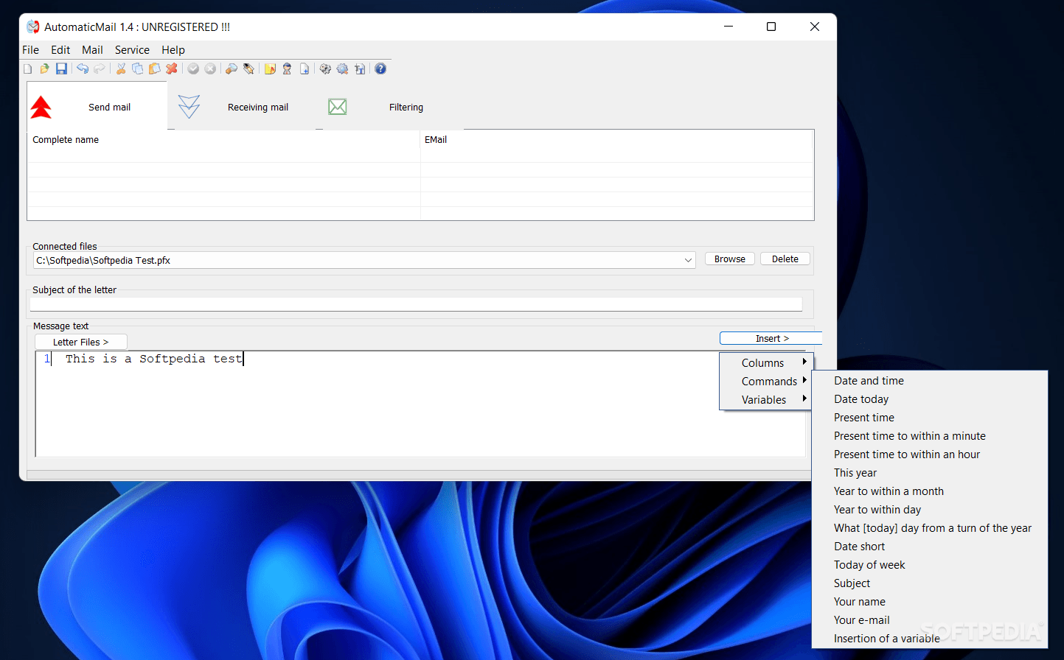The width and height of the screenshot is (1064, 660).
Task: Open the Mail menu
Action: [92, 50]
